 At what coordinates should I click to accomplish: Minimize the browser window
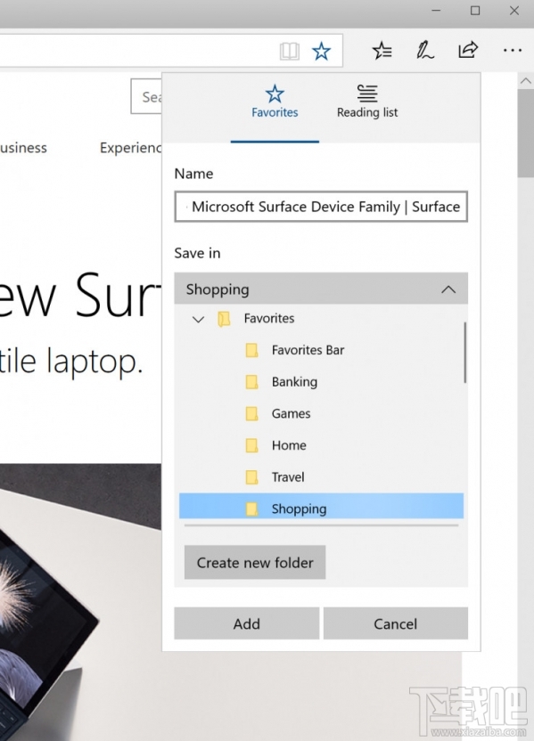[437, 11]
